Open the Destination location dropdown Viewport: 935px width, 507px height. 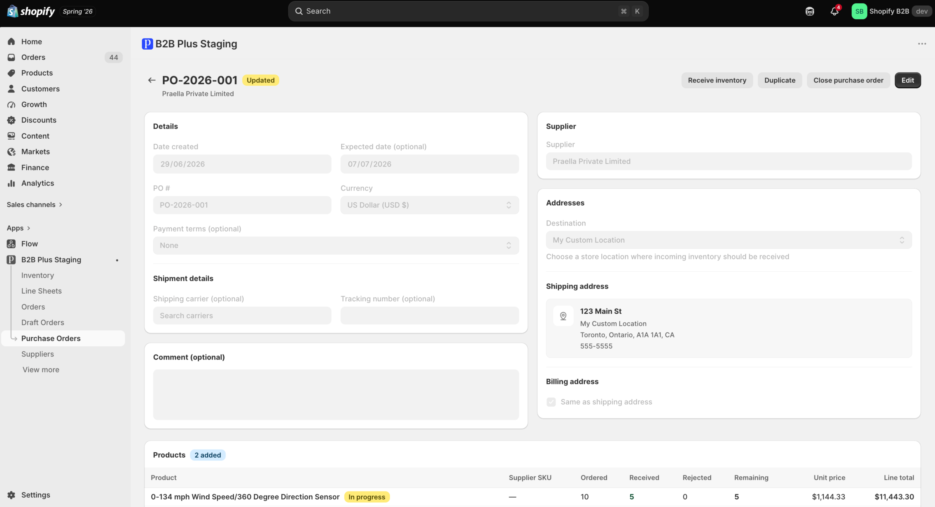click(729, 240)
